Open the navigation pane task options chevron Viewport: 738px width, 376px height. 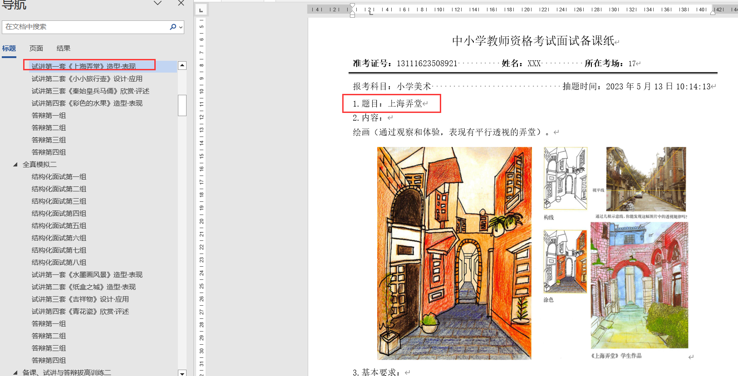point(157,3)
